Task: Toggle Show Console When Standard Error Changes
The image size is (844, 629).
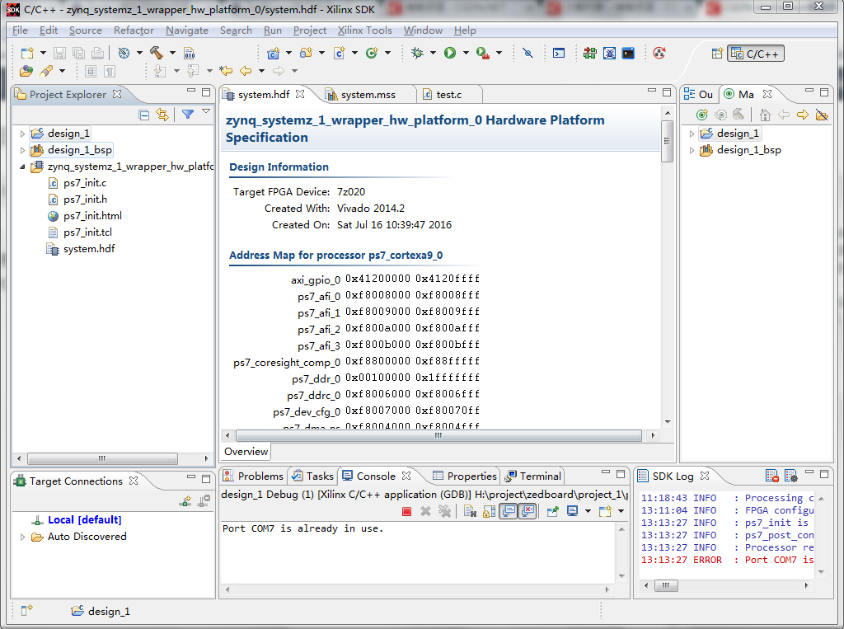Action: pos(527,511)
